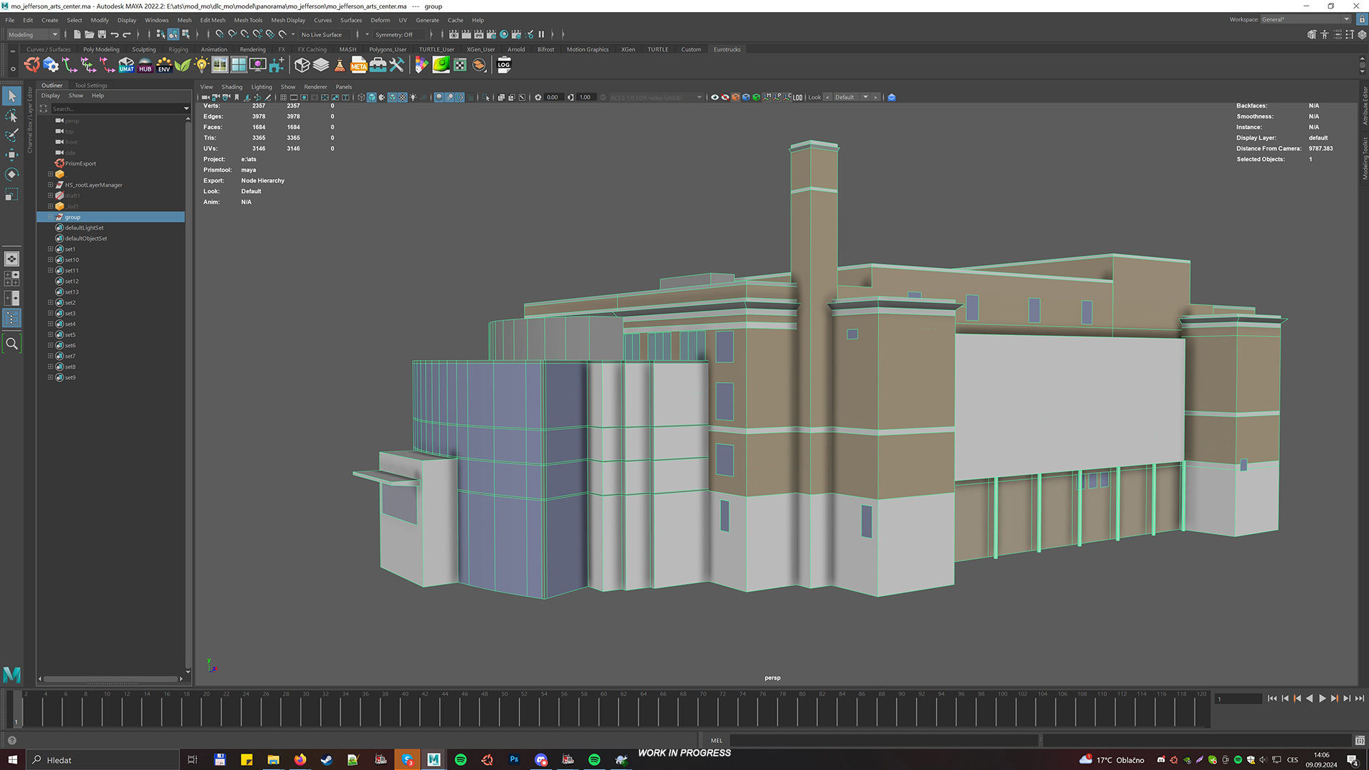This screenshot has height=770, width=1369.
Task: Expand the set1 node in Outliner
Action: (51, 250)
